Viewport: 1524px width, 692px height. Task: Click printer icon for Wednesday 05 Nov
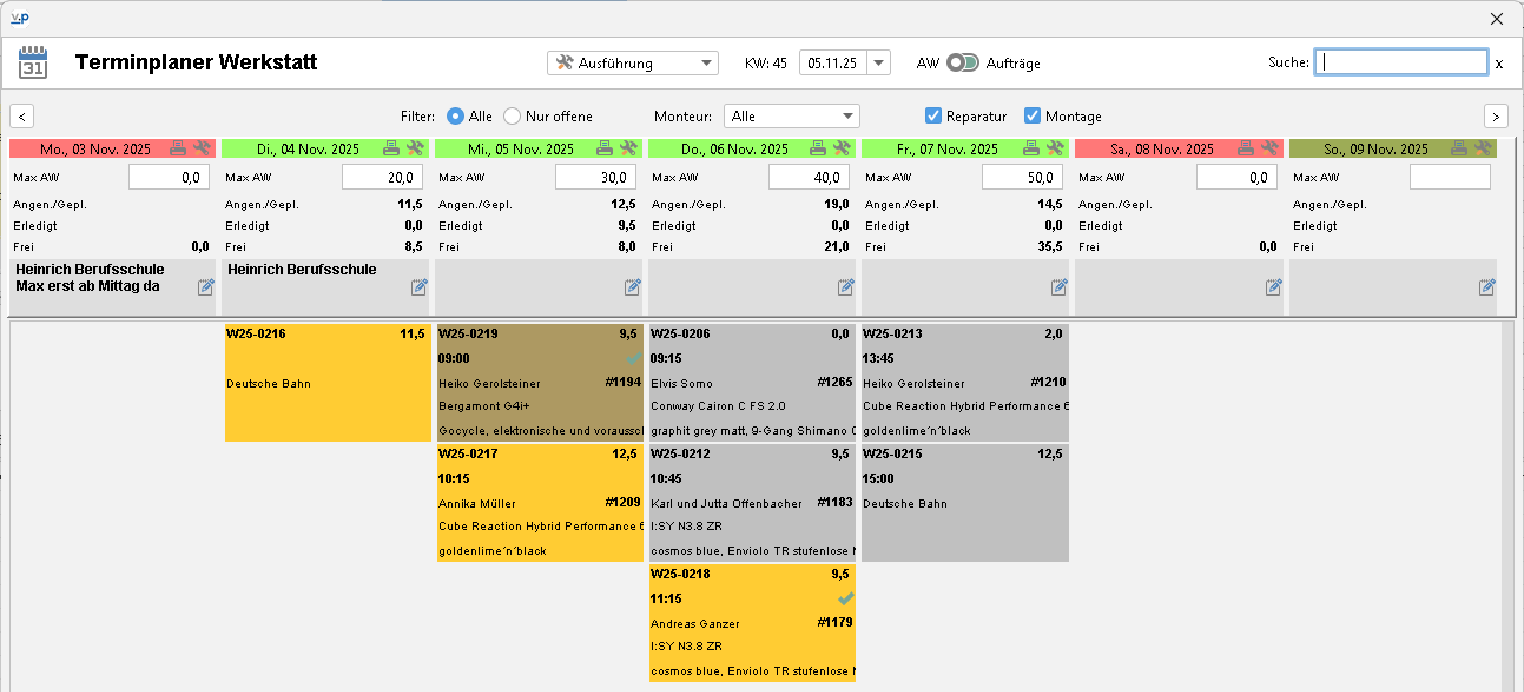point(604,148)
